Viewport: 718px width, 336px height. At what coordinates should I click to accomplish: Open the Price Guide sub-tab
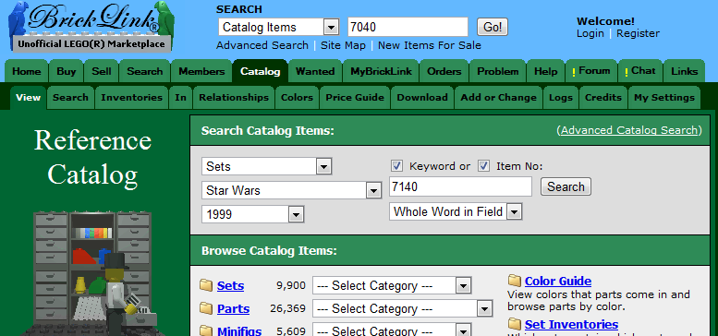[x=355, y=97]
